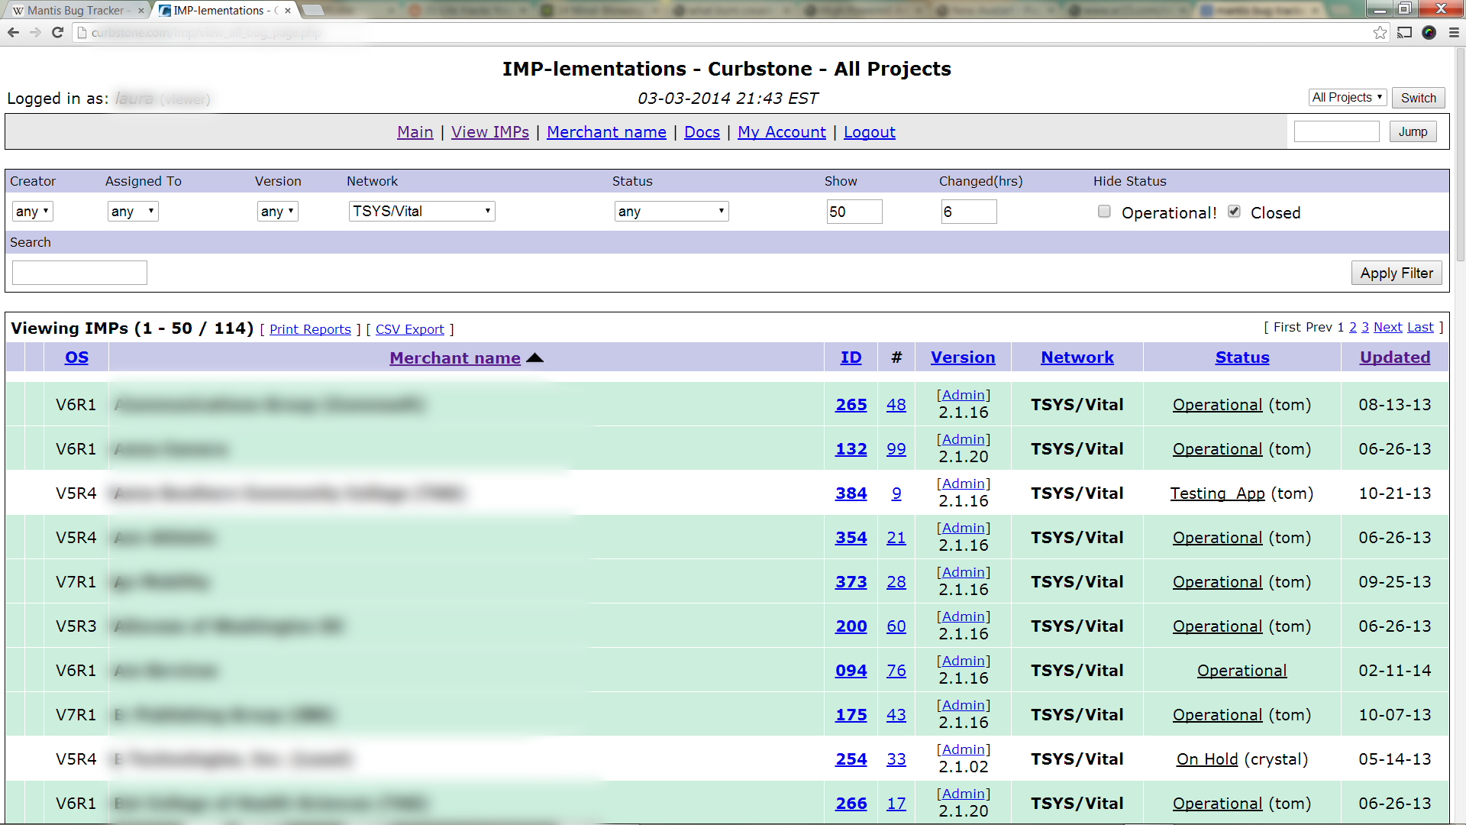Image resolution: width=1466 pixels, height=825 pixels.
Task: Open note count 60 for ID 200
Action: (896, 626)
